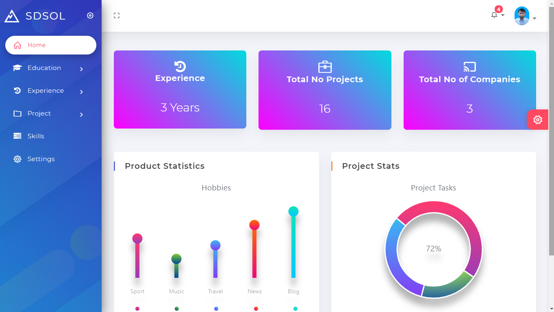Click the Travel axis label
Screen dimensions: 554x312
(215, 291)
